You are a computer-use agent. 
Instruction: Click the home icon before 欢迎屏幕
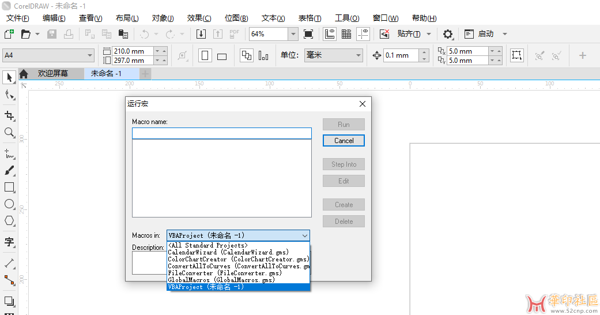pos(24,74)
